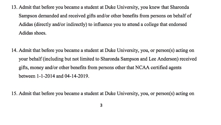Click 'Duke University' in item 13
Image resolution: width=221 pixels, height=125 pixels.
click(122, 7)
